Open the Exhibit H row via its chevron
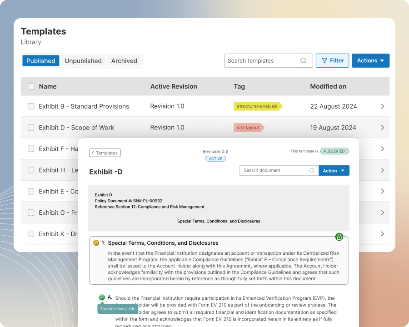This screenshot has height=327, width=409. click(382, 170)
